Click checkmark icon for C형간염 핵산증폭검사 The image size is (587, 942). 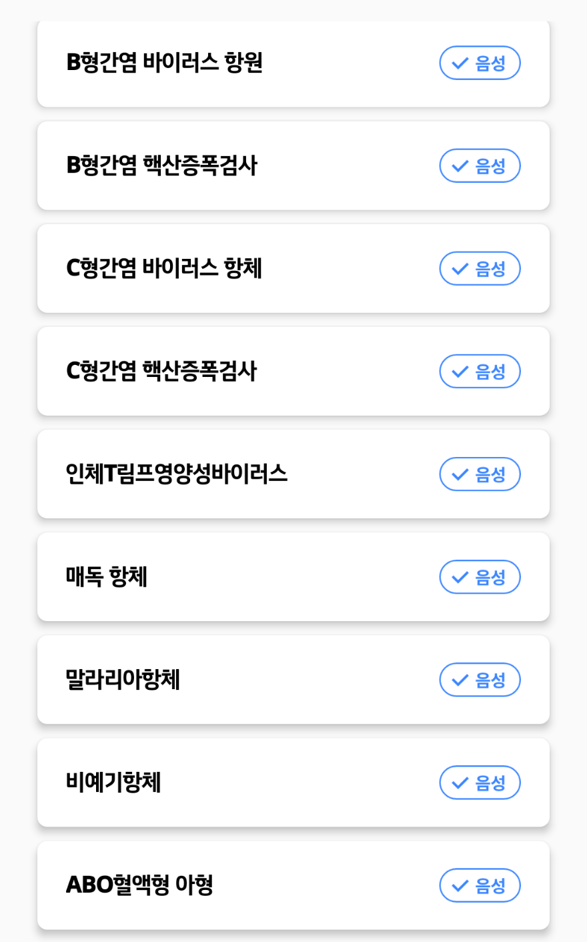point(460,372)
